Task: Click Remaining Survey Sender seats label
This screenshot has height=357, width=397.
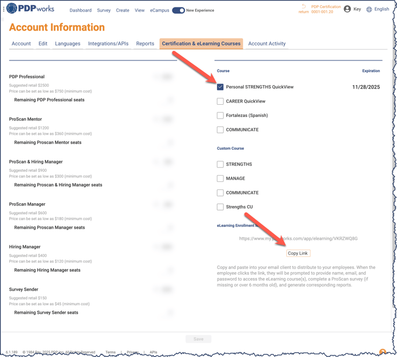Action: pos(46,313)
